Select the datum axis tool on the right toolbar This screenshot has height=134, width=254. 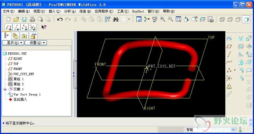[229, 54]
